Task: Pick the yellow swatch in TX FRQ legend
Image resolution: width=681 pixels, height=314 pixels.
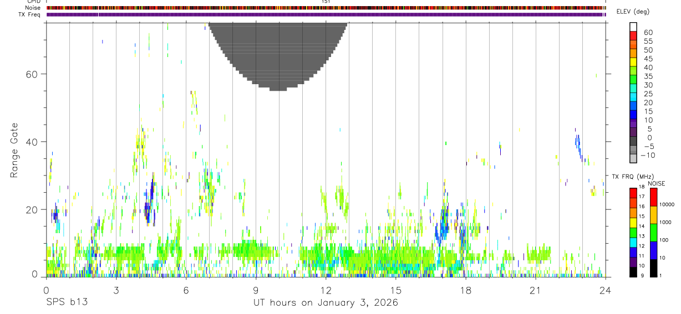Action: coord(633,222)
